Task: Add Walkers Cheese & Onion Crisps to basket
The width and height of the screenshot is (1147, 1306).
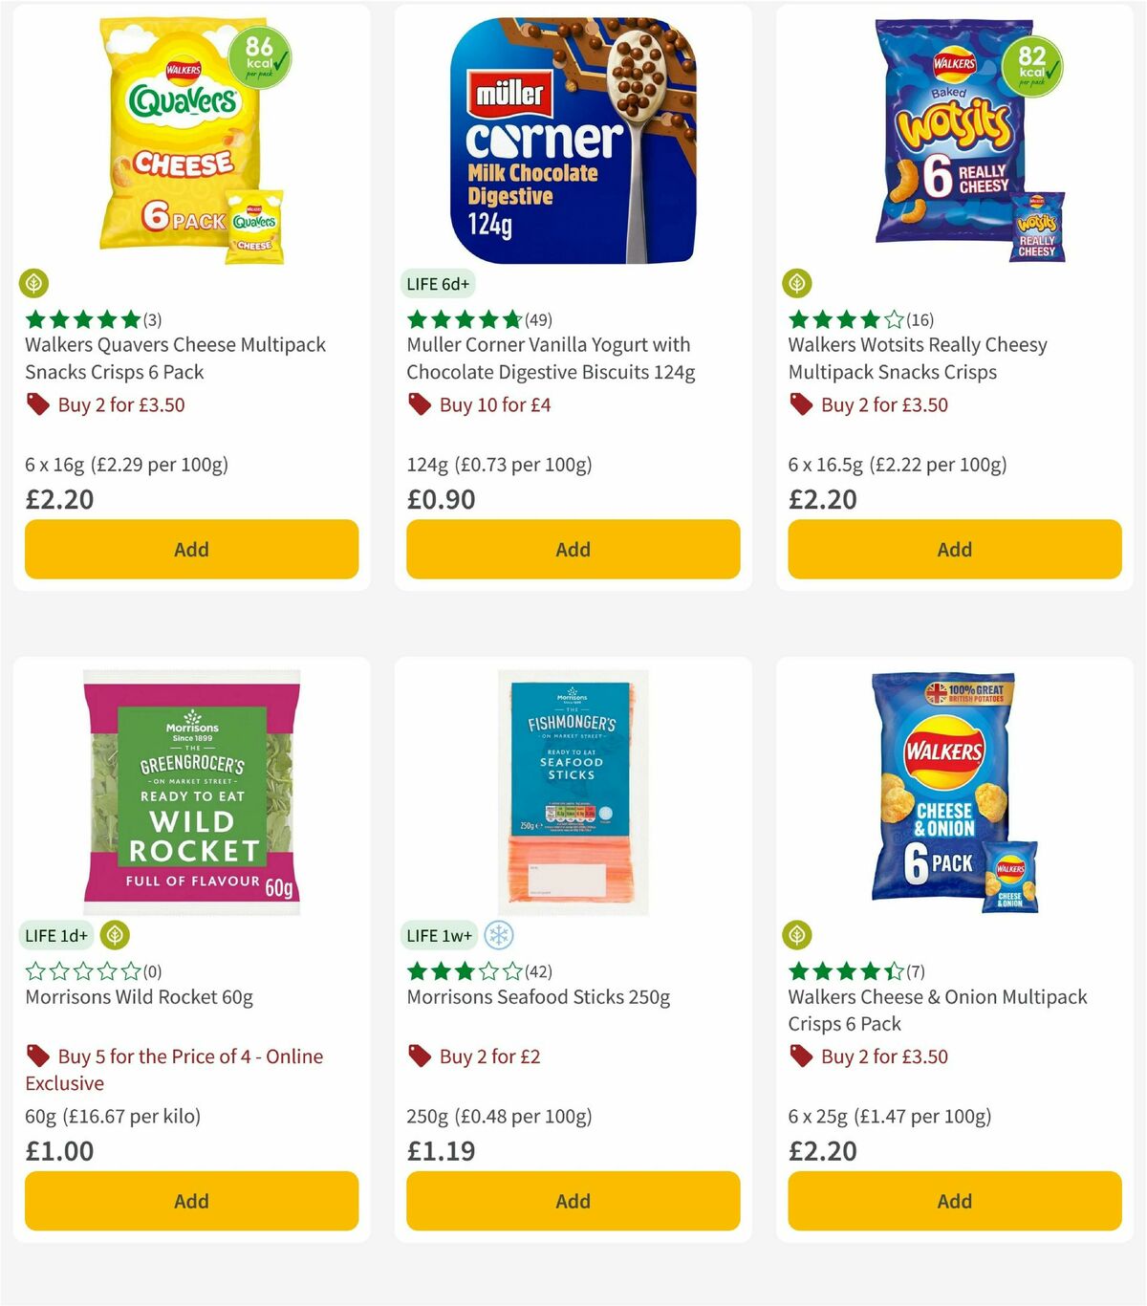Action: (954, 1201)
